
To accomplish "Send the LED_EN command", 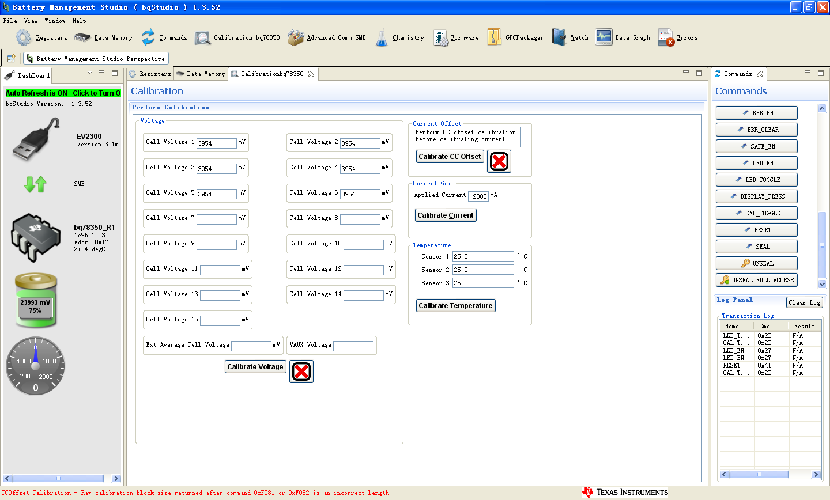I will [757, 163].
